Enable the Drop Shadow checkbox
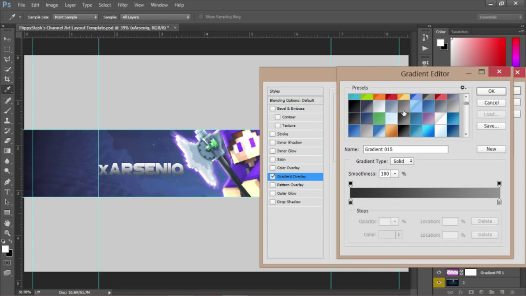 (272, 202)
